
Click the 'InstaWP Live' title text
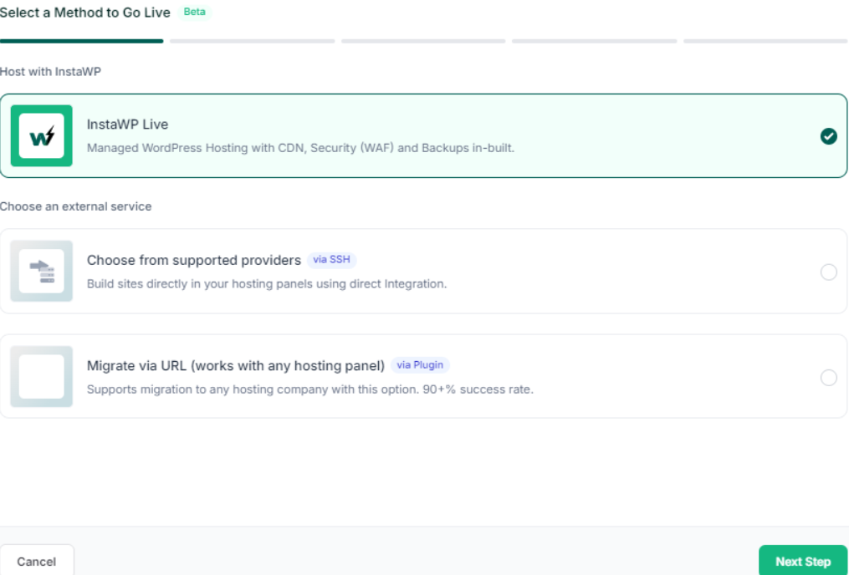[127, 125]
